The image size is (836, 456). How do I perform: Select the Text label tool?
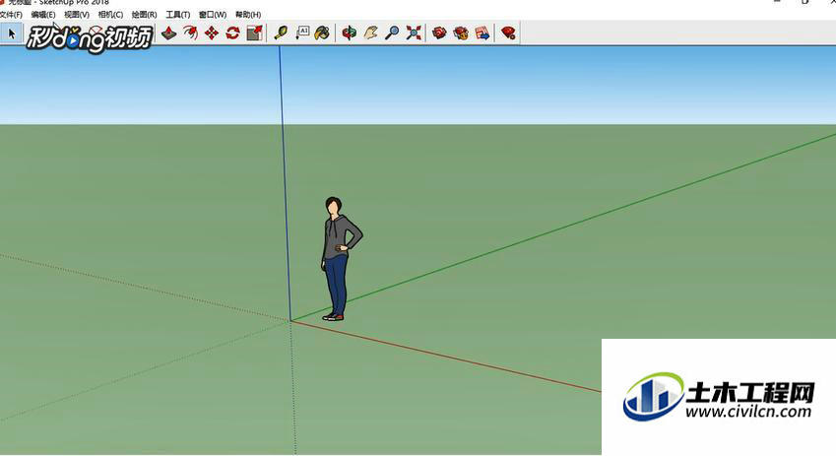point(302,33)
